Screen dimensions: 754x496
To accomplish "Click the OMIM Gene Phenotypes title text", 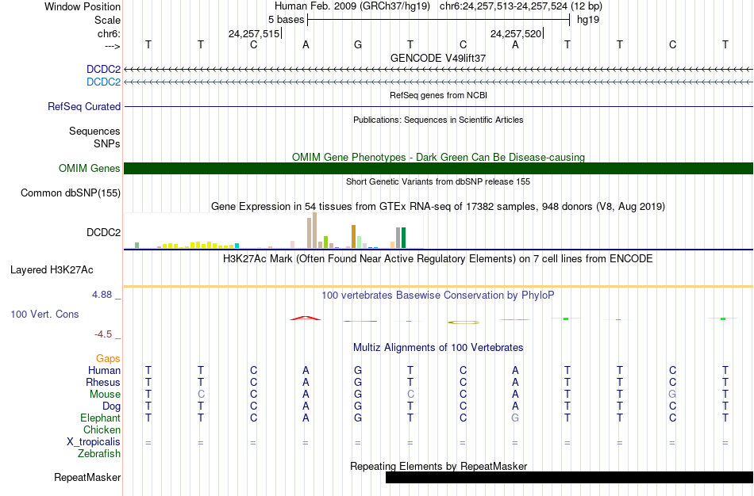I will click(x=439, y=157).
